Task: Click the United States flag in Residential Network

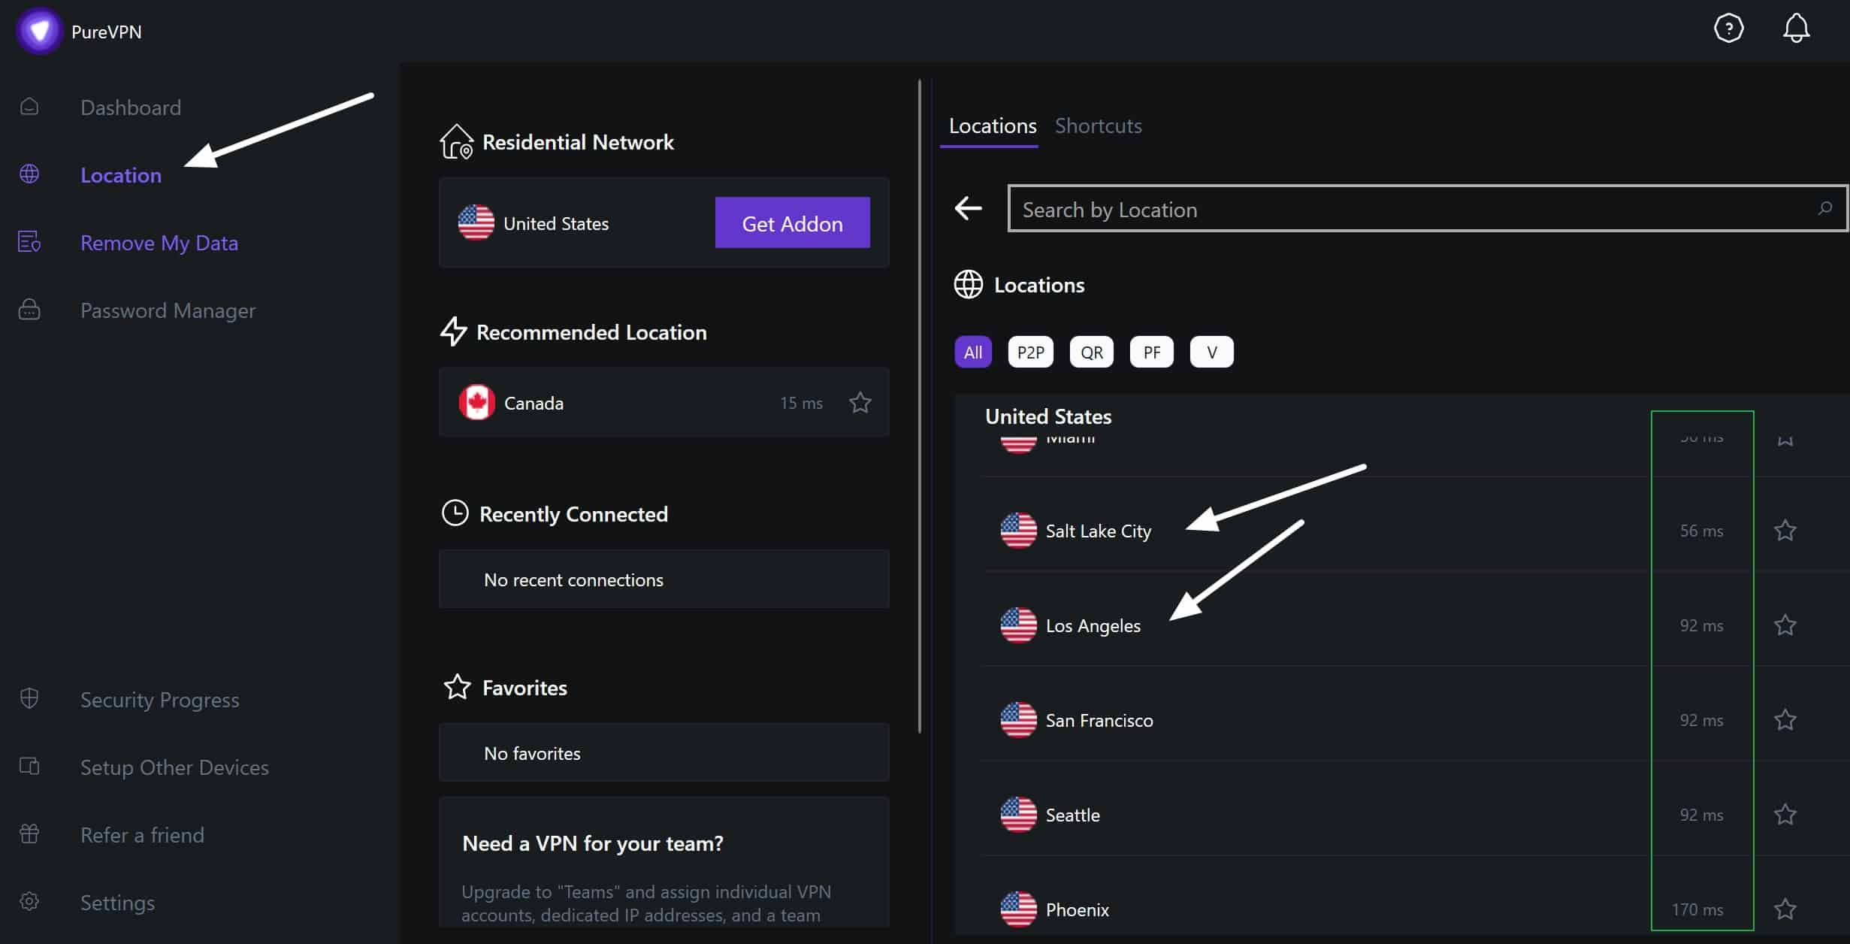Action: coord(476,222)
